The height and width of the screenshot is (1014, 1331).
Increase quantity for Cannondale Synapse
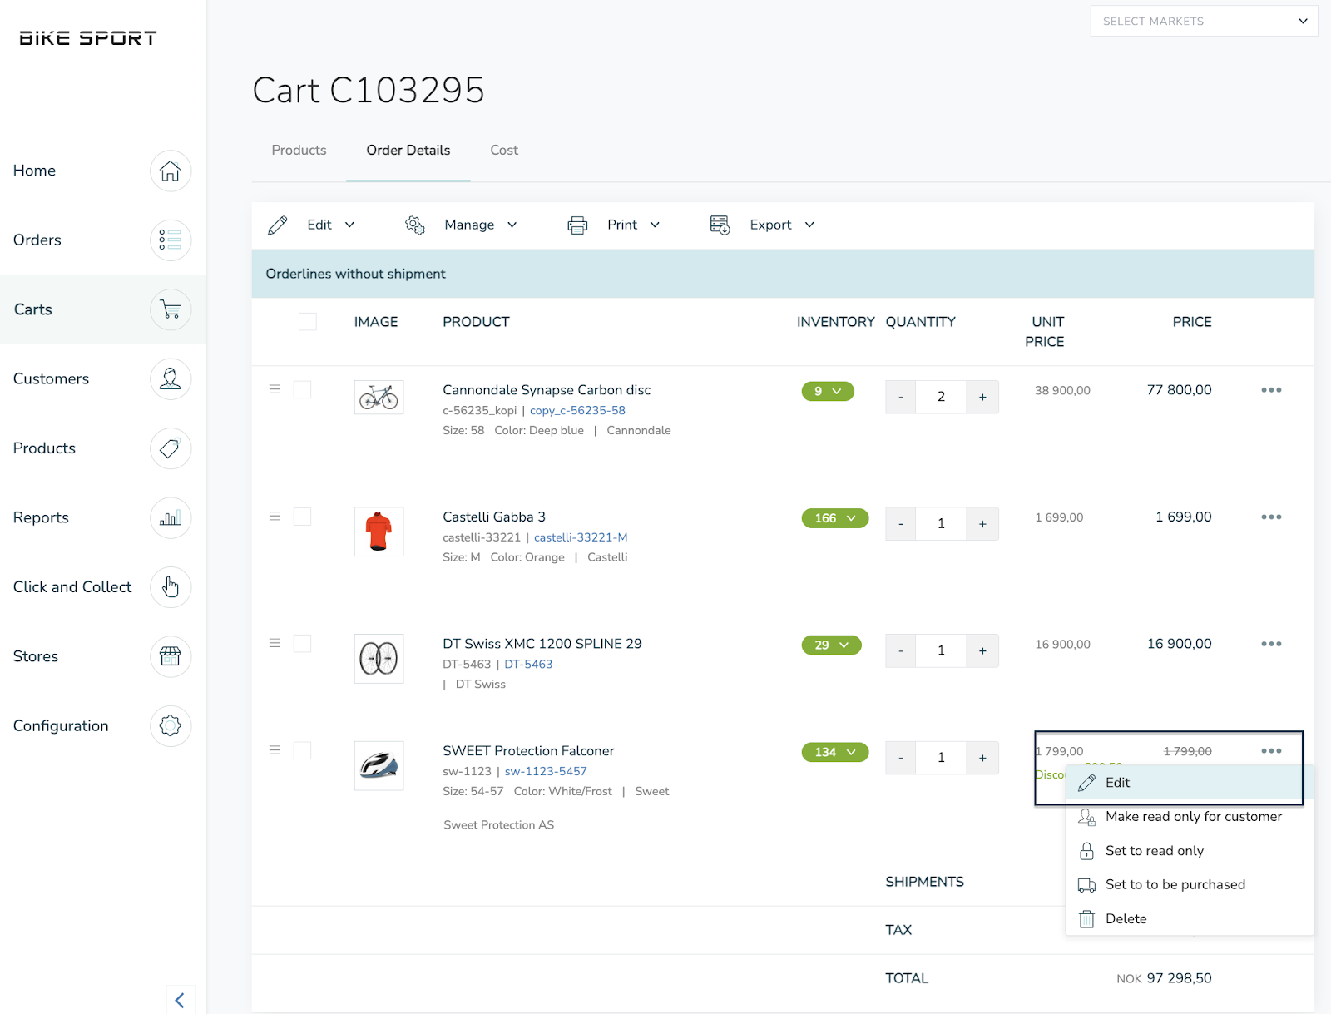982,398
